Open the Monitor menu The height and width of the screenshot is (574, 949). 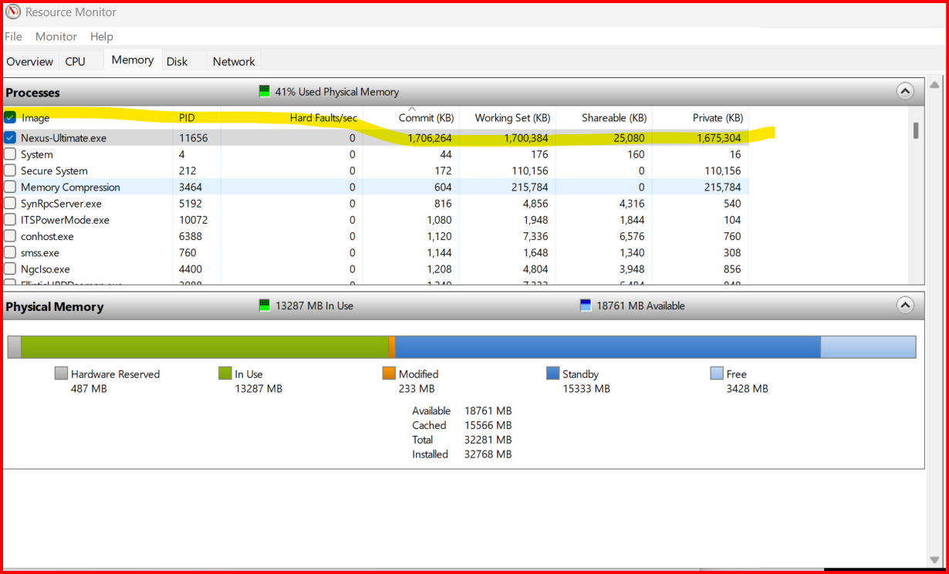[x=56, y=36]
